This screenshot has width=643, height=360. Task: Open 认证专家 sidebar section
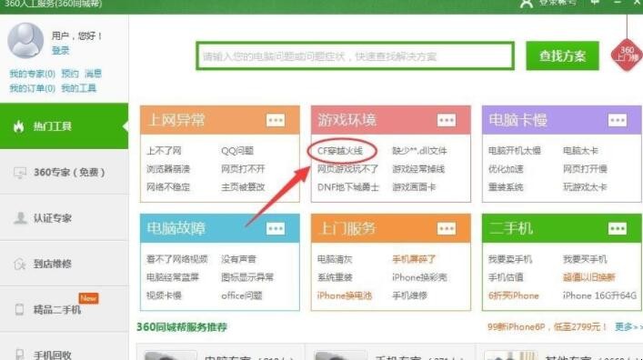(x=64, y=217)
